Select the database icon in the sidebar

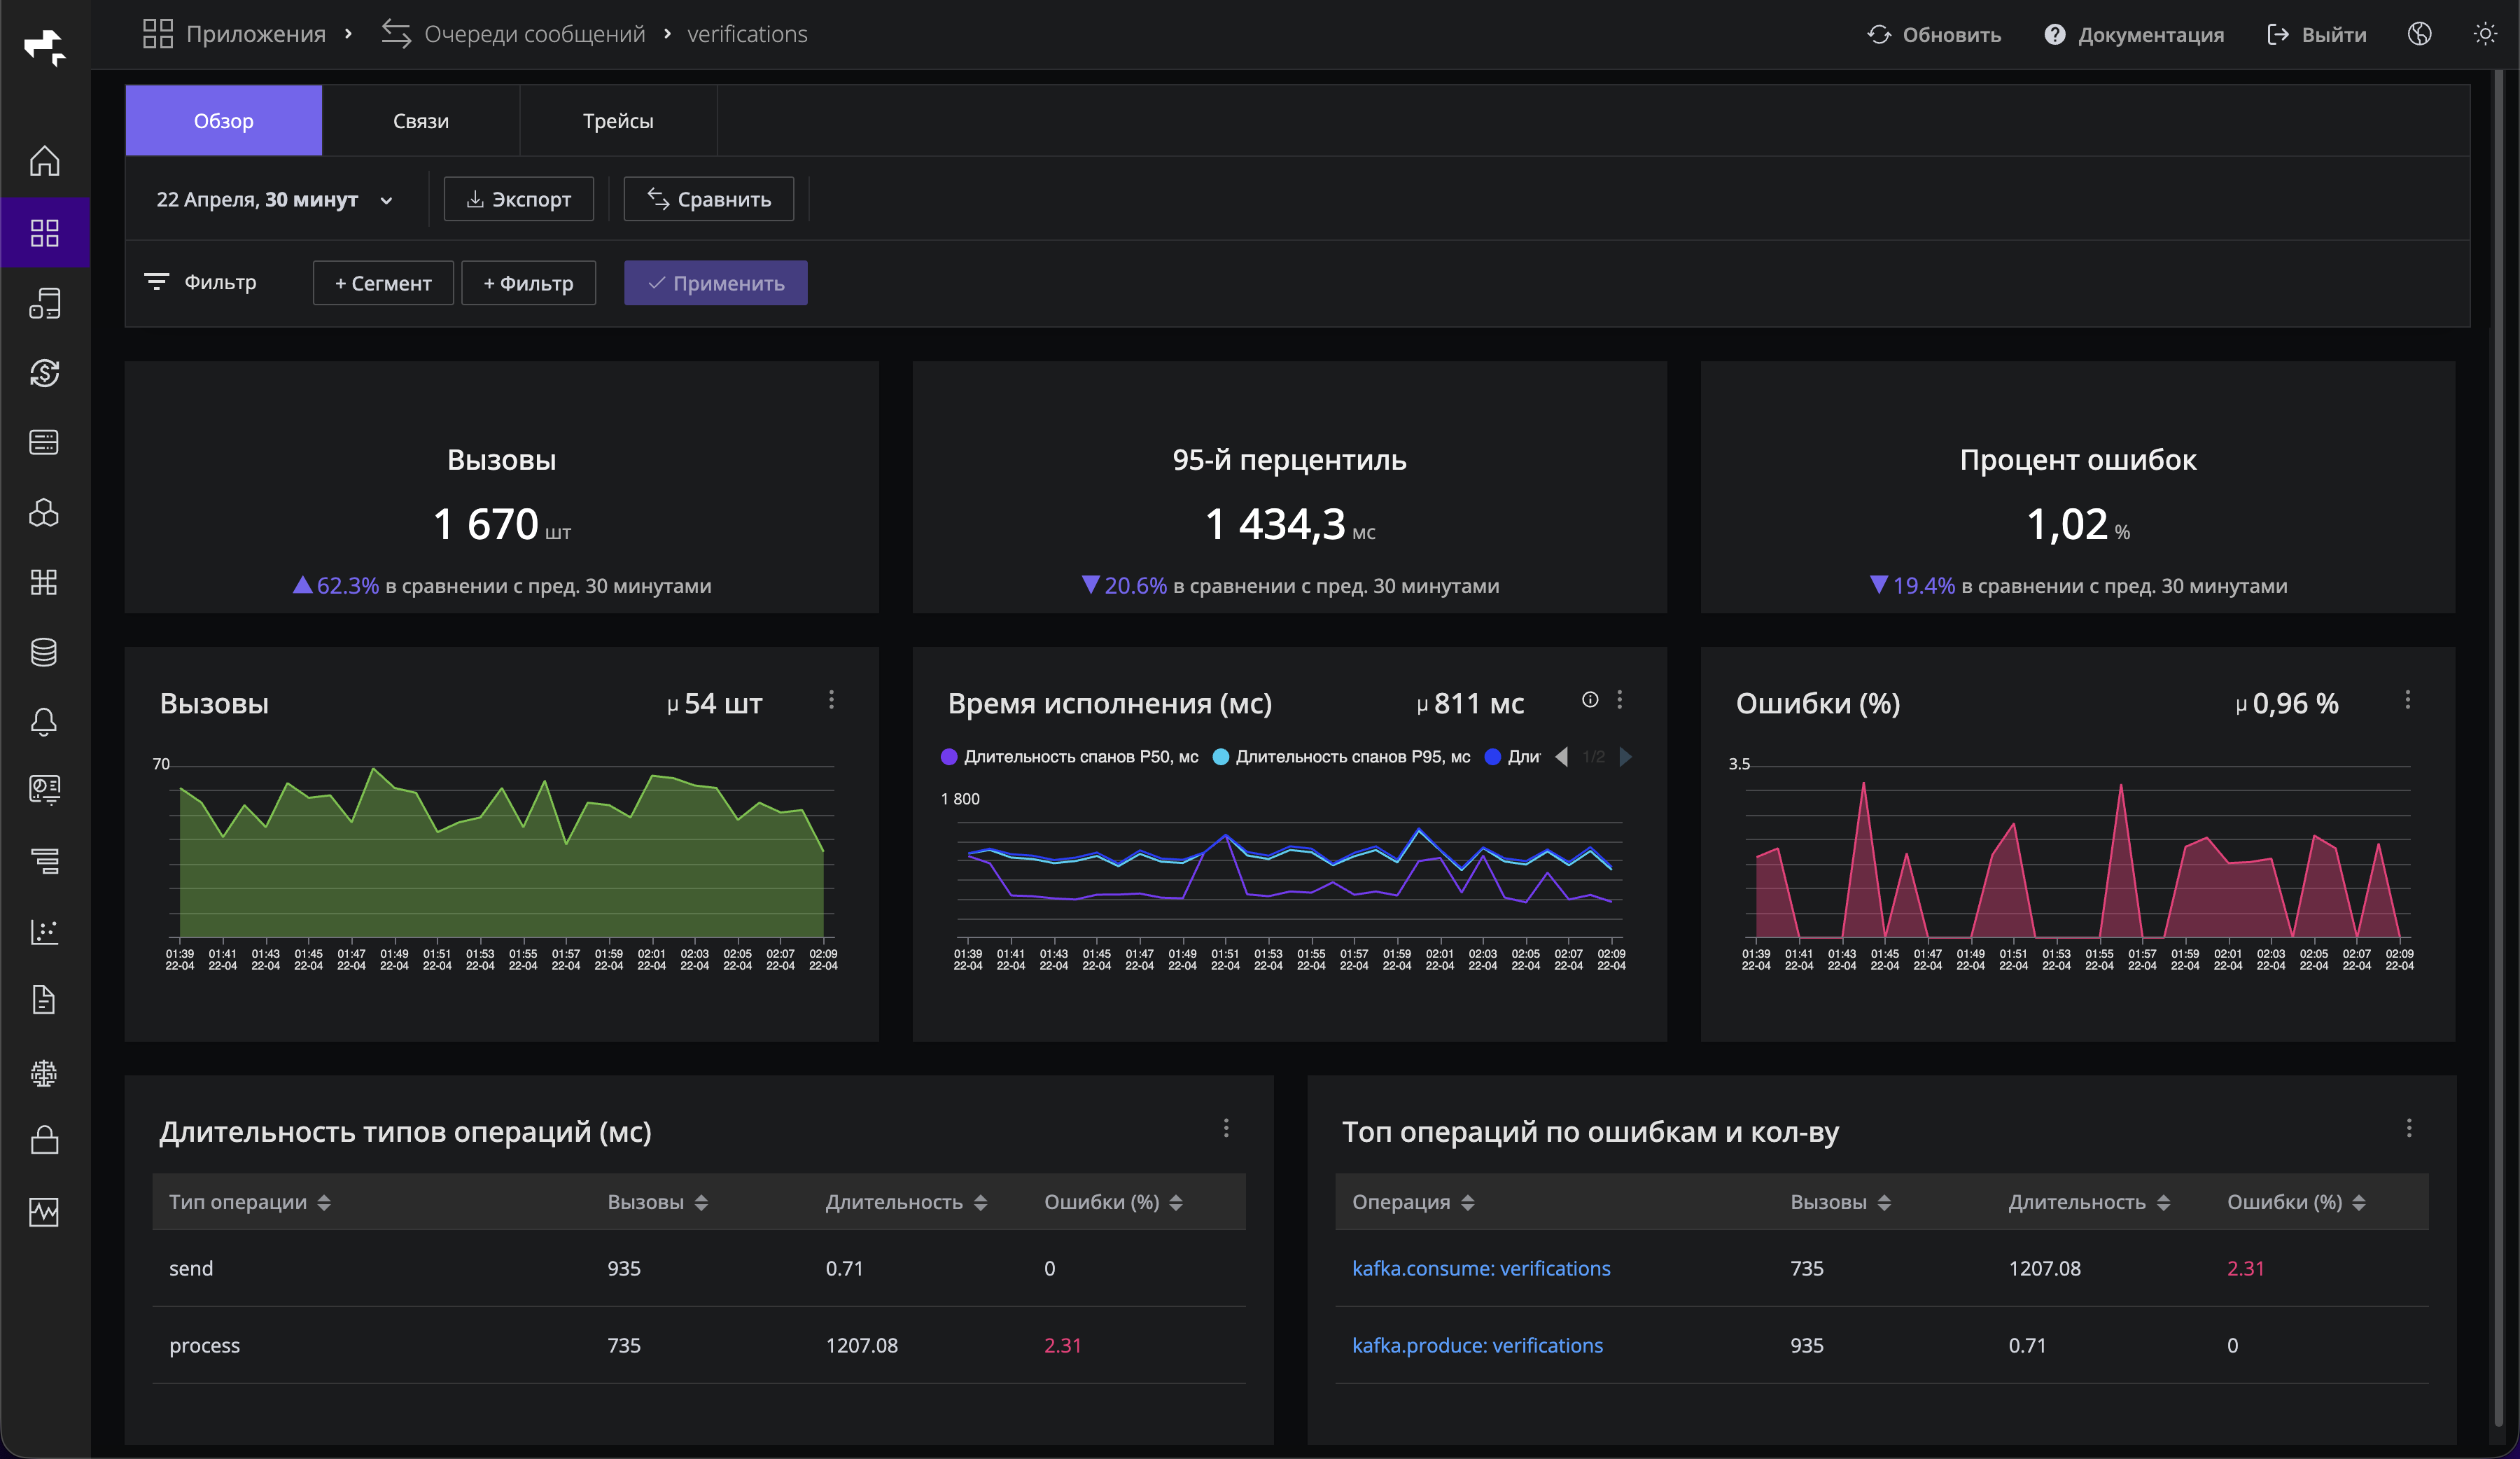tap(45, 652)
